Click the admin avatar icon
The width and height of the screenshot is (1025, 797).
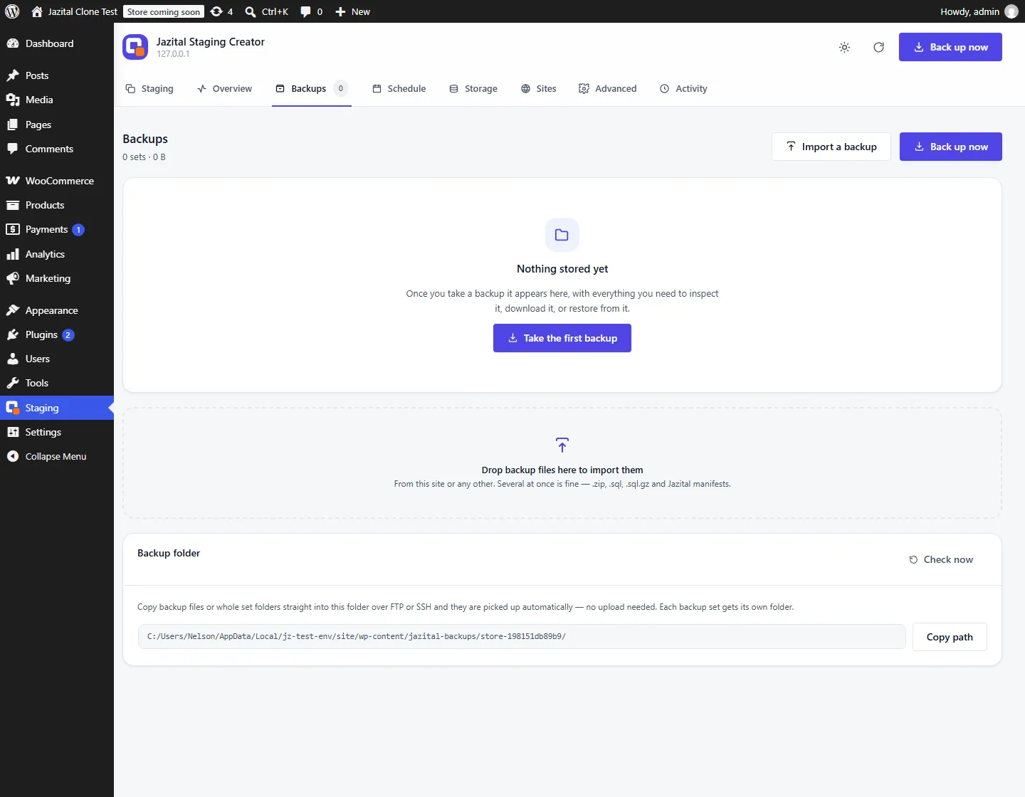point(1011,11)
